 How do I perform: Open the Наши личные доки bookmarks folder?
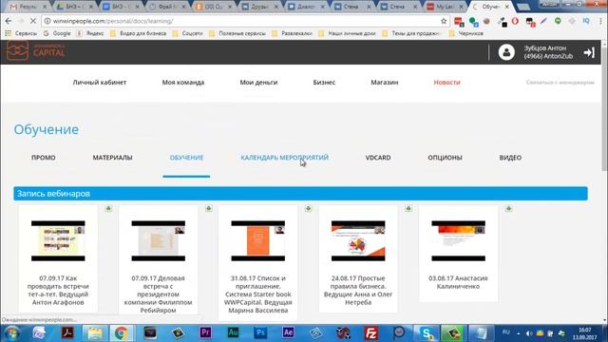tap(347, 33)
